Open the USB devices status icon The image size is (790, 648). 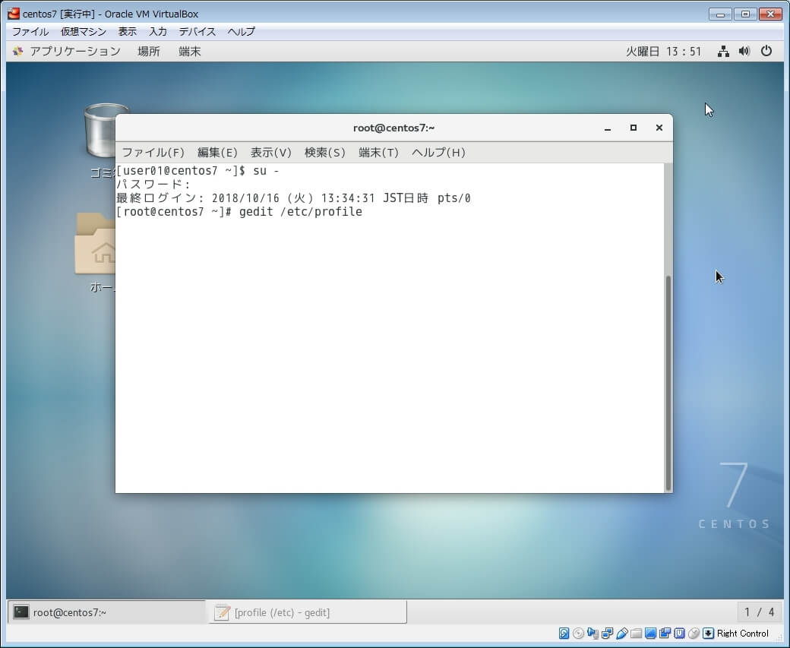622,633
